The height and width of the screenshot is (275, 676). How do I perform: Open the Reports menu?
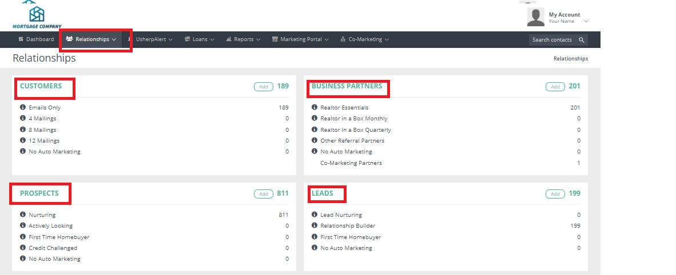243,39
